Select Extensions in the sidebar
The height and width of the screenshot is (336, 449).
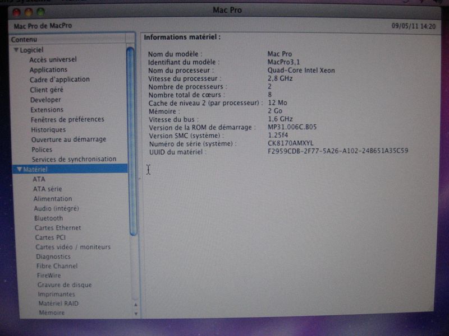(x=47, y=110)
